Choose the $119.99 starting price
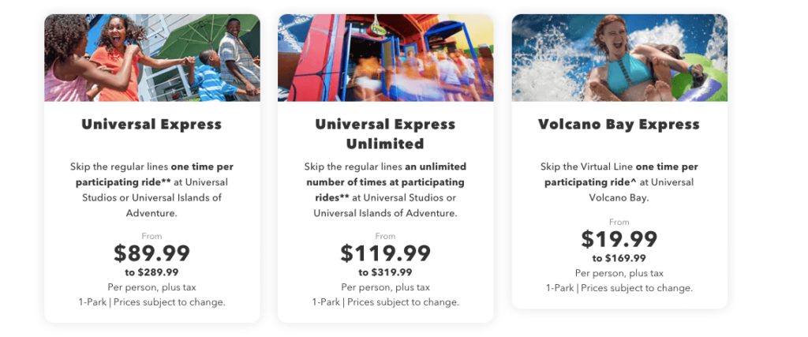Viewport: 808px width, 337px height. click(385, 253)
